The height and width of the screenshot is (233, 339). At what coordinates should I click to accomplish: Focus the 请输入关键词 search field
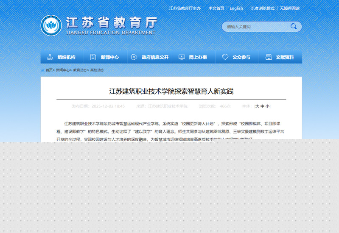coord(255,27)
